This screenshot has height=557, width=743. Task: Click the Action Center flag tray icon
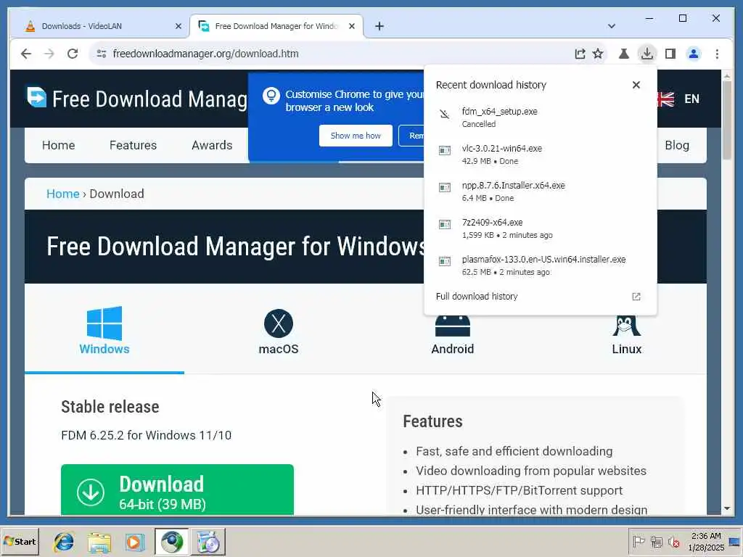639,541
